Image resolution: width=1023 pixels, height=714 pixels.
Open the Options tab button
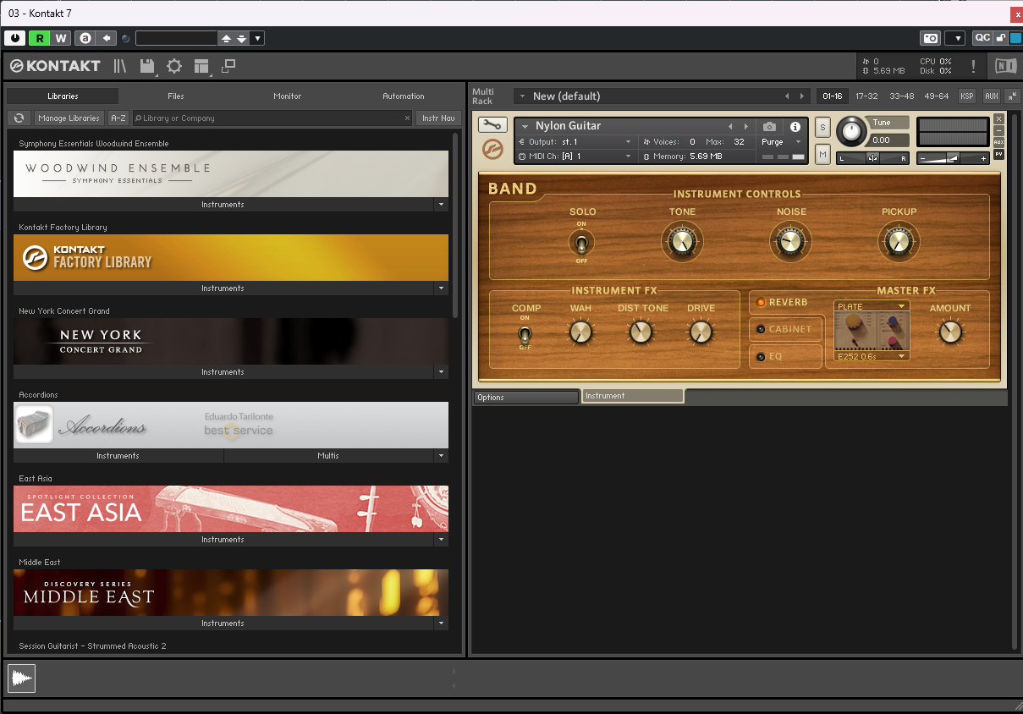pos(525,397)
